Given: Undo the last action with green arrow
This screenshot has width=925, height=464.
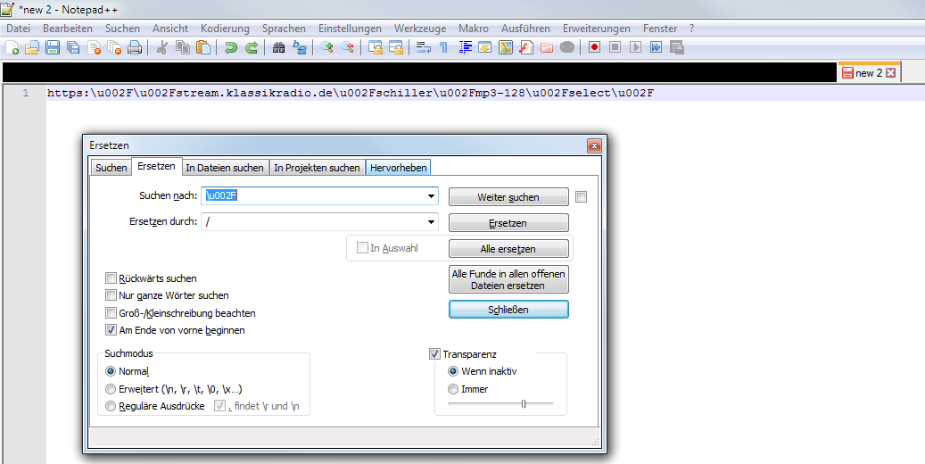Looking at the screenshot, I should [x=230, y=48].
